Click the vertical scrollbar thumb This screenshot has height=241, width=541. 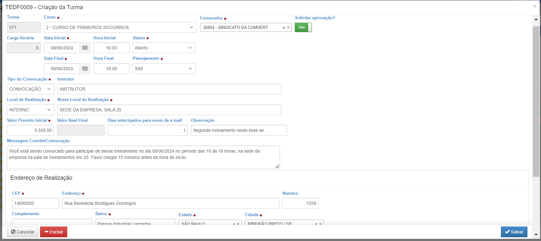[x=536, y=101]
